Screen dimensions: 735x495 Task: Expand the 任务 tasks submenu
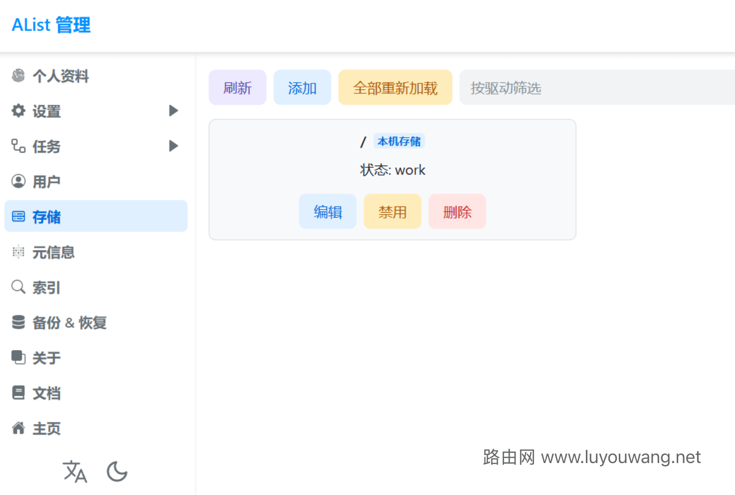[x=174, y=146]
